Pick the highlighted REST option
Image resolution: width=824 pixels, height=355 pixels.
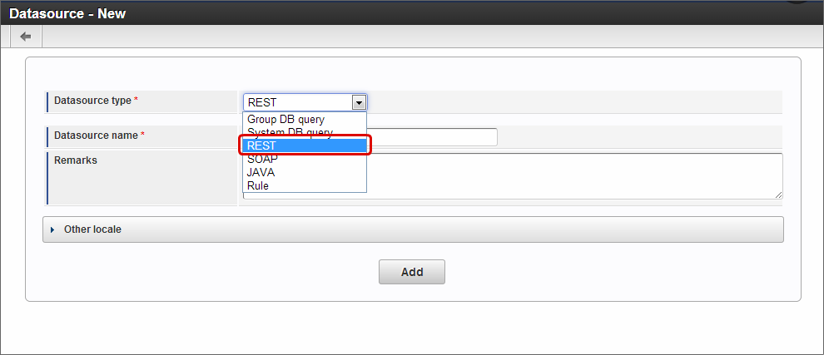click(305, 146)
